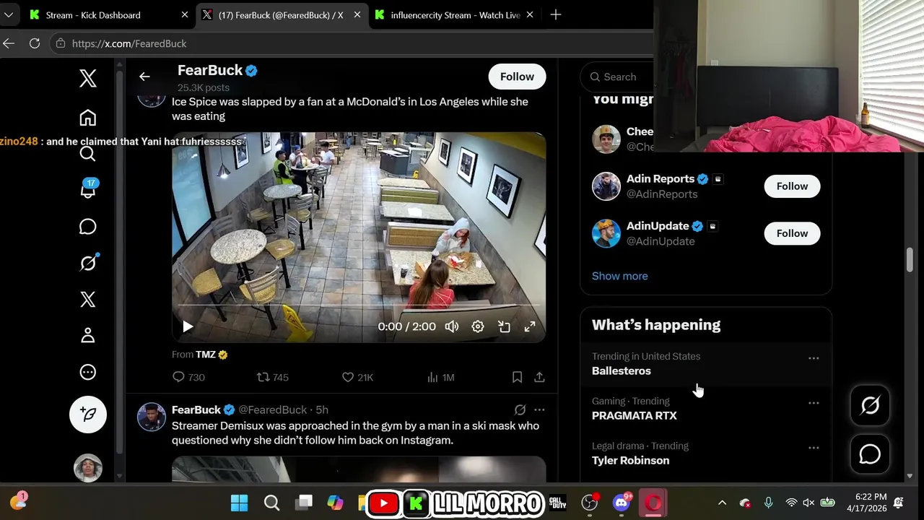
Task: Share the Ice Spice post
Action: tap(539, 377)
